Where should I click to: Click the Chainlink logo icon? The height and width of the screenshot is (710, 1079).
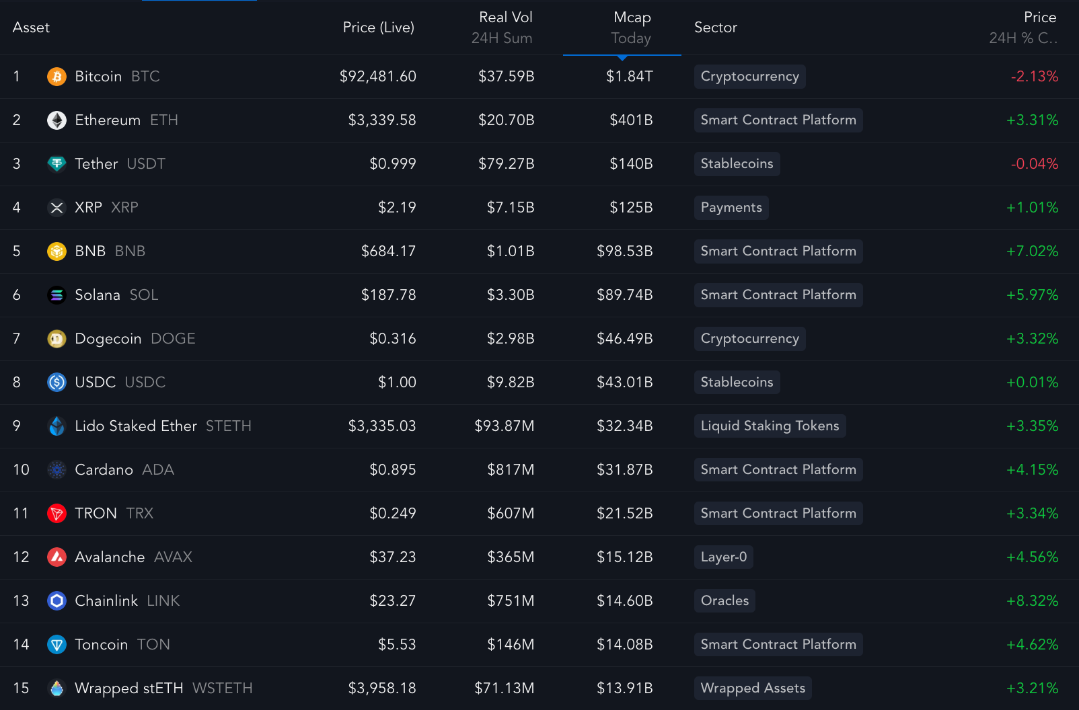[x=57, y=601]
